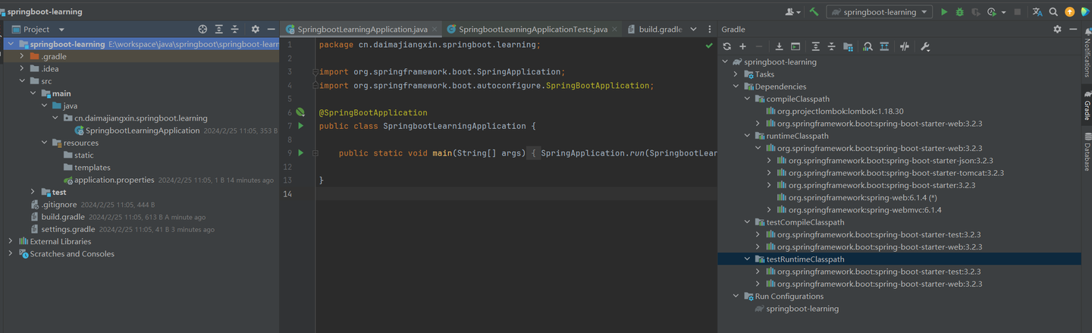Select opened file in Project panel
Screen dimensions: 1092x333
pos(202,29)
